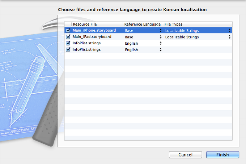This screenshot has height=164, width=246.
Task: Open English language dropdown for second InfoPlist.strings
Action: (x=143, y=50)
